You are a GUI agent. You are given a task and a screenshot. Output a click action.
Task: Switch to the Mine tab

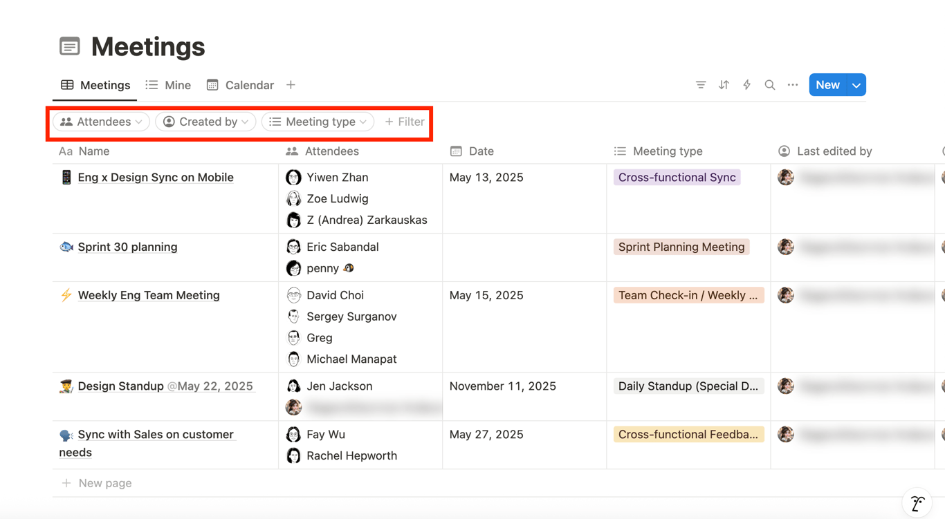[x=168, y=85]
